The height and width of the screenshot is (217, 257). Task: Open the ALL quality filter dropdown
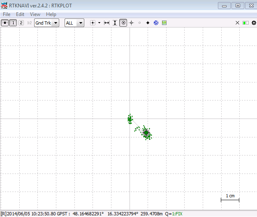74,23
